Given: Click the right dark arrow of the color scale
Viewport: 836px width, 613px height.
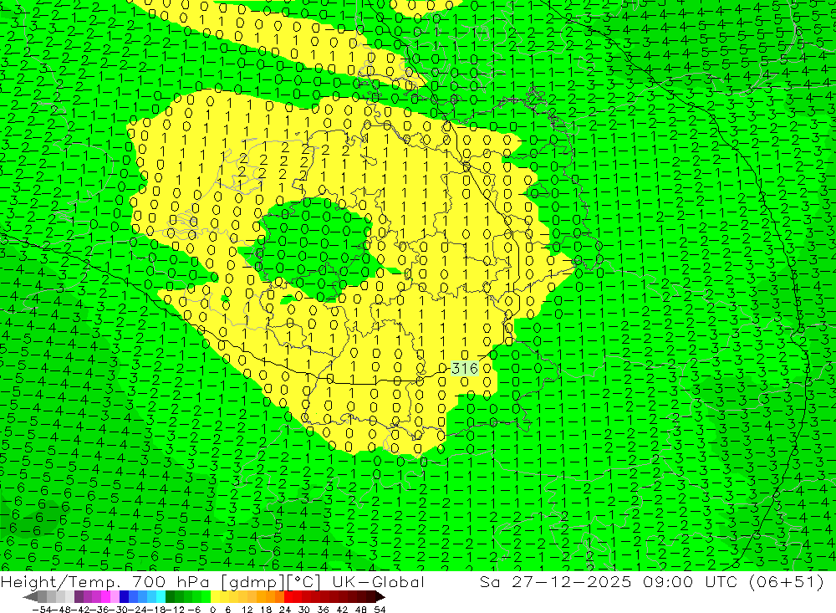Looking at the screenshot, I should [380, 596].
